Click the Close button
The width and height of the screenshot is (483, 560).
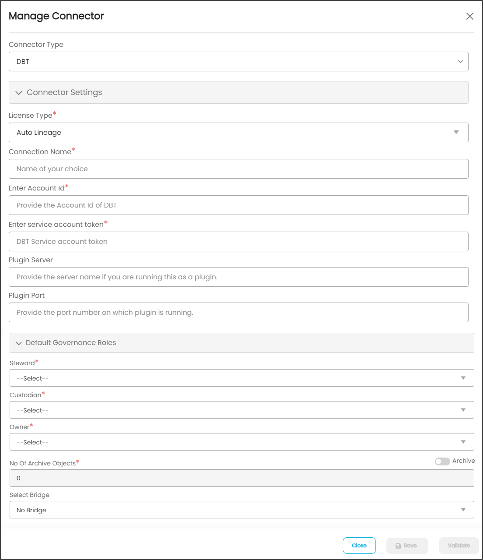(x=359, y=546)
